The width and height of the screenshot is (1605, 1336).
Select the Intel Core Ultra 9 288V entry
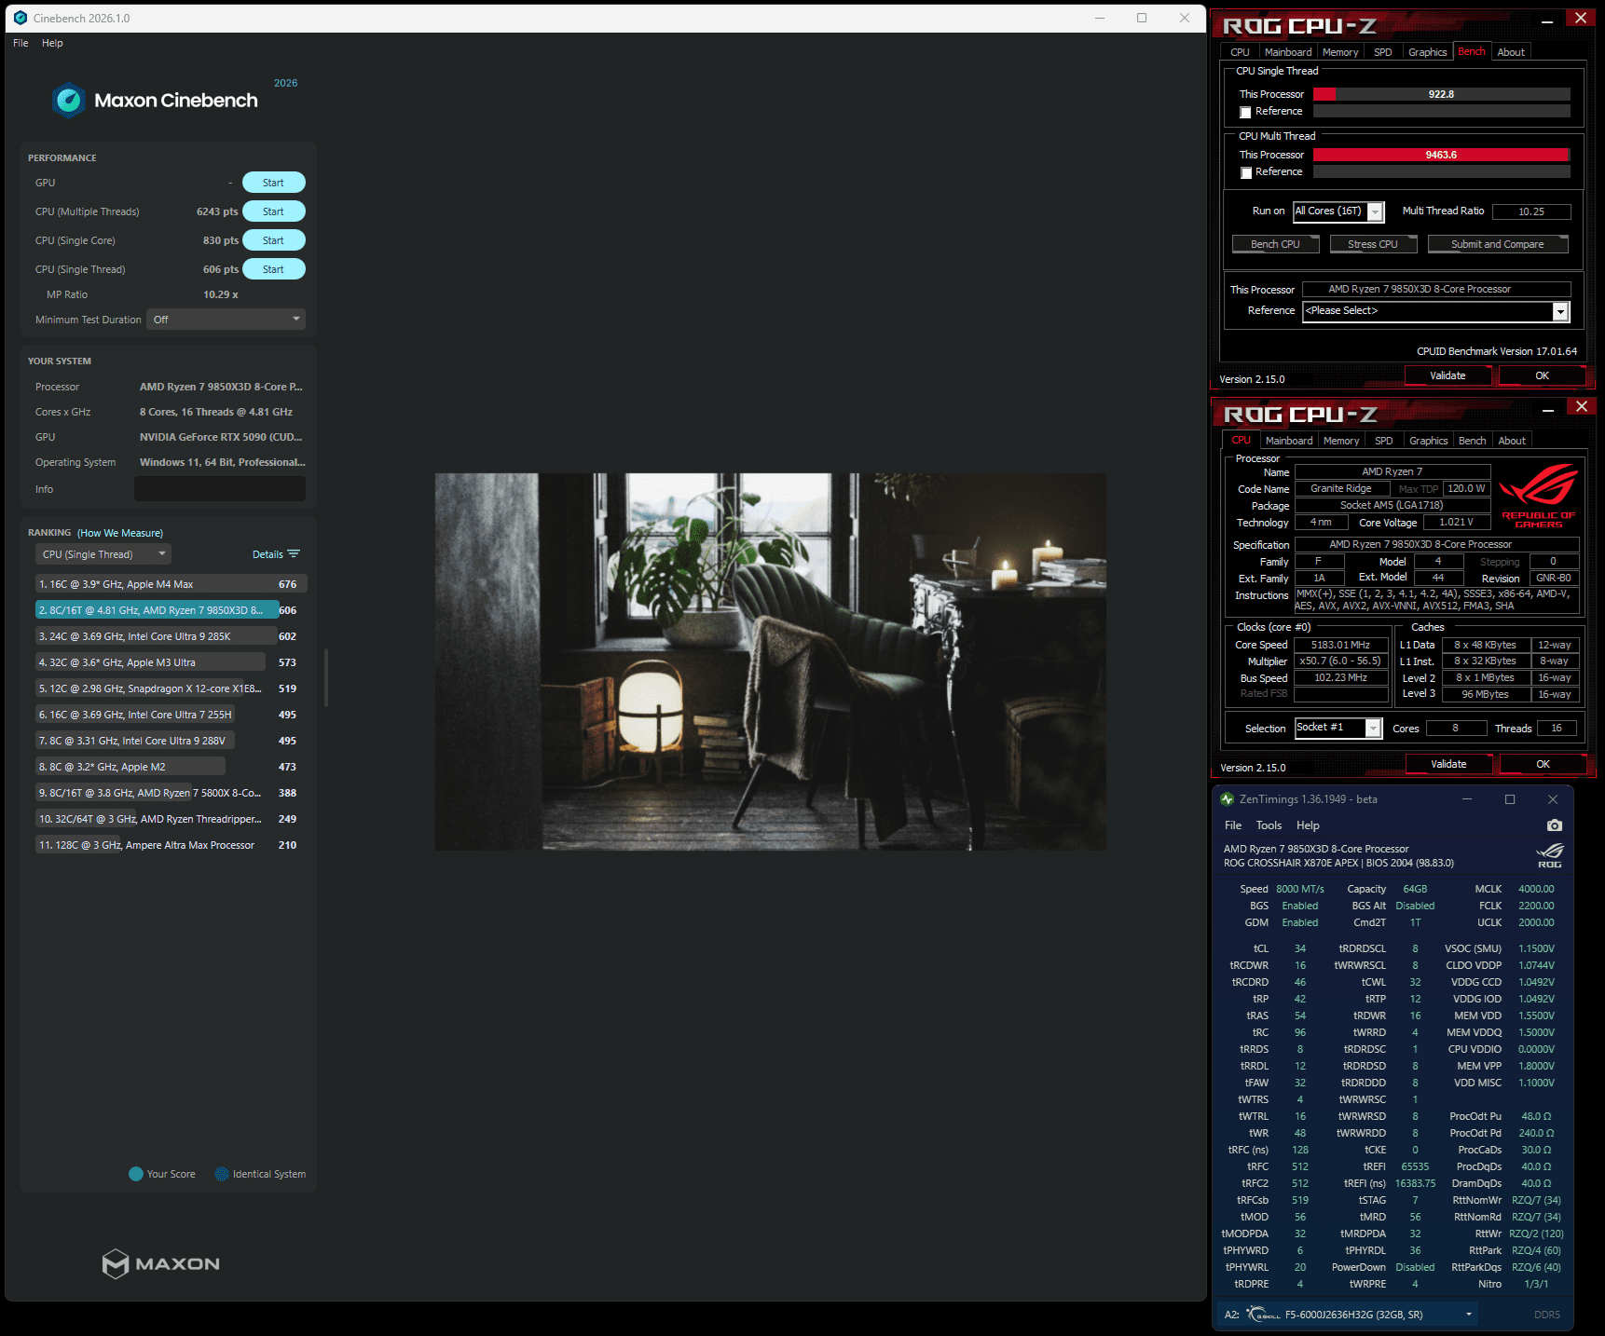point(171,741)
